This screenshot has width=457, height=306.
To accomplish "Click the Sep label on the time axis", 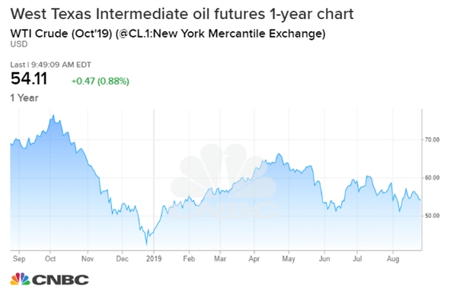I will tap(18, 259).
